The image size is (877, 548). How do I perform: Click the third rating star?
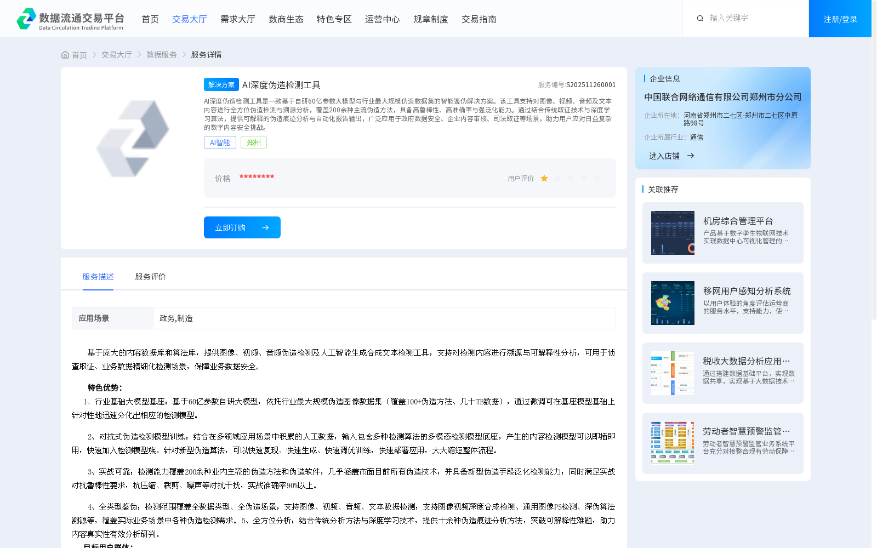point(571,178)
